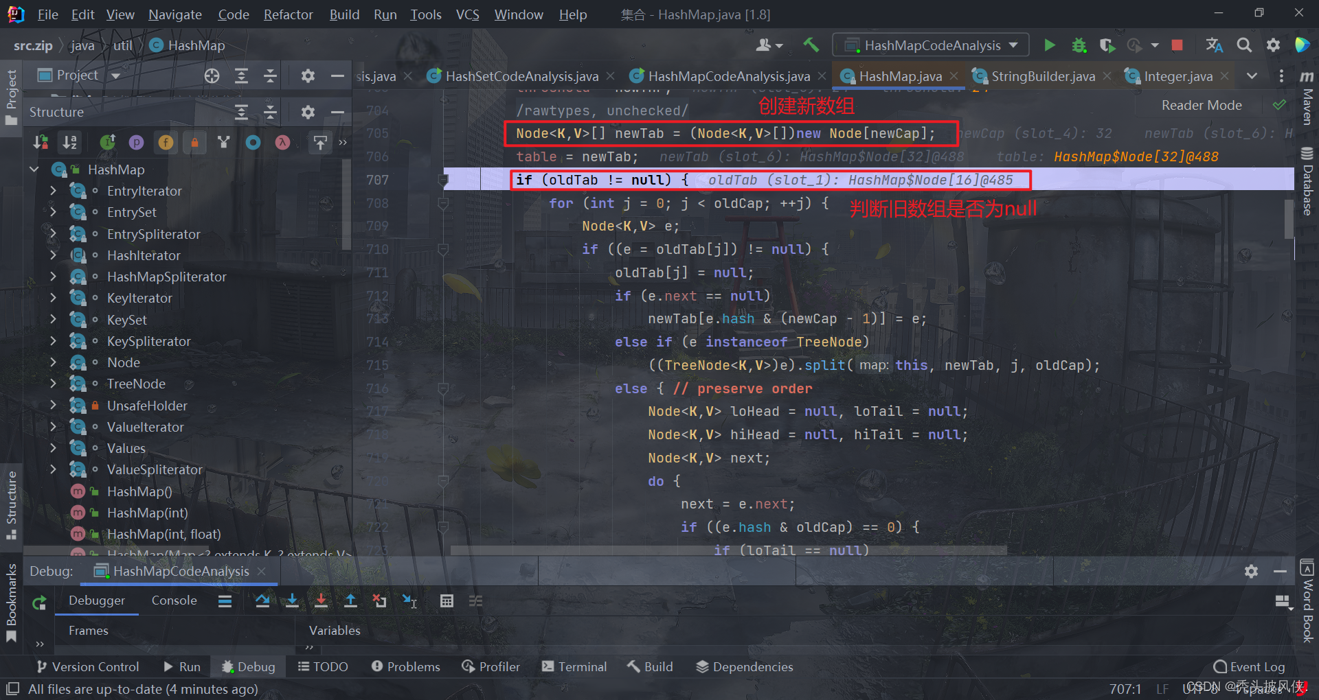This screenshot has height=700, width=1319.
Task: Open the Maven side panel
Action: coord(1307,100)
